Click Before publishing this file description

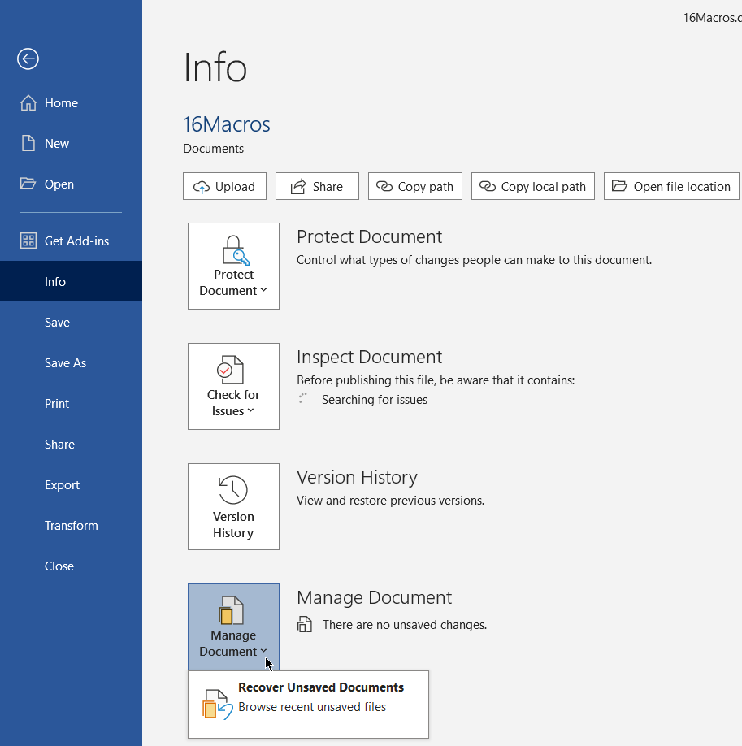click(436, 380)
